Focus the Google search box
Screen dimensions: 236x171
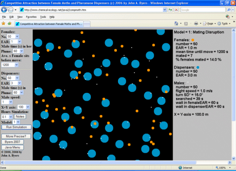(x=203, y=10)
